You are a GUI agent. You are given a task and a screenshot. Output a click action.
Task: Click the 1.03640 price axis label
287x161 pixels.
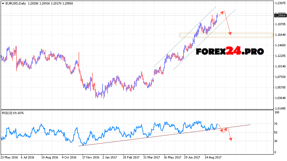(x=279, y=98)
